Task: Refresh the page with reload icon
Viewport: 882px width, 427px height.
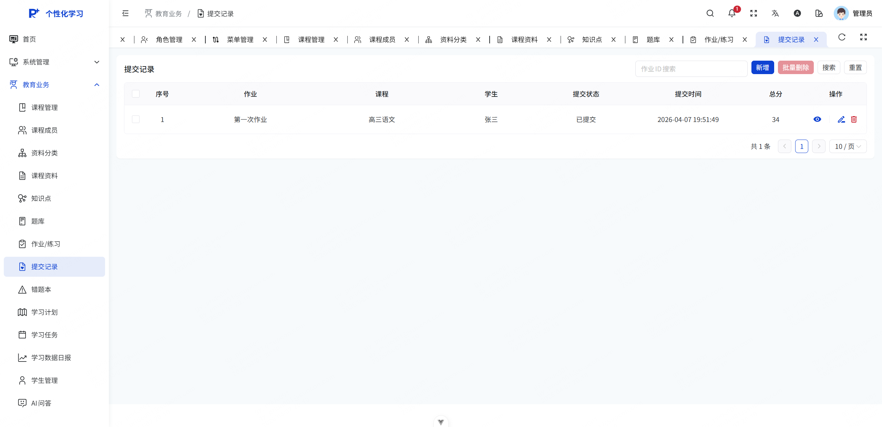Action: click(842, 37)
